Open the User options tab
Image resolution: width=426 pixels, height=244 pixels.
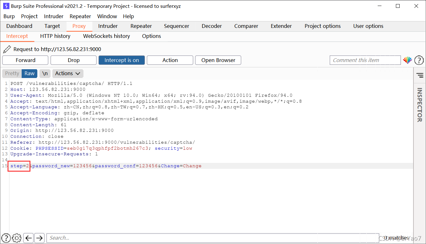click(x=368, y=26)
